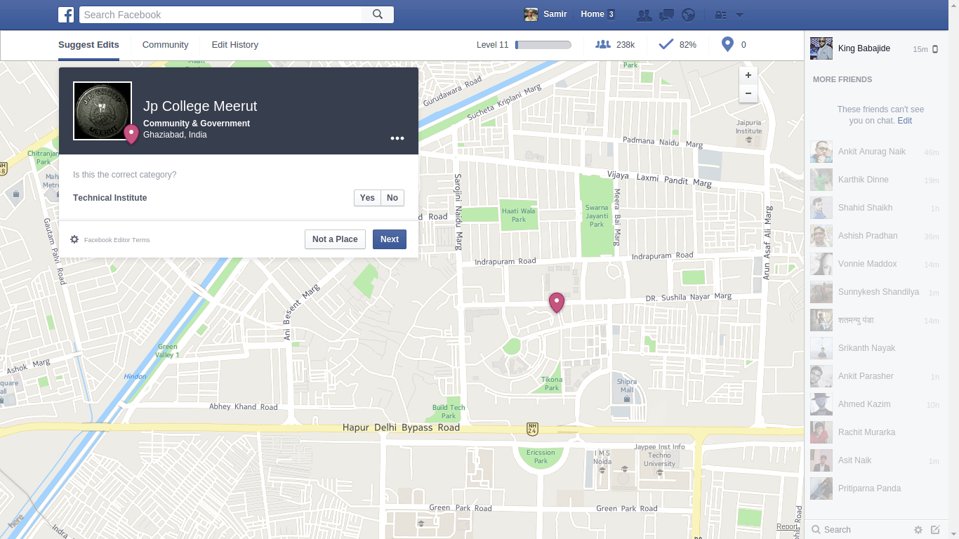Switch to the Edit History tab
This screenshot has width=959, height=539.
[x=234, y=45]
